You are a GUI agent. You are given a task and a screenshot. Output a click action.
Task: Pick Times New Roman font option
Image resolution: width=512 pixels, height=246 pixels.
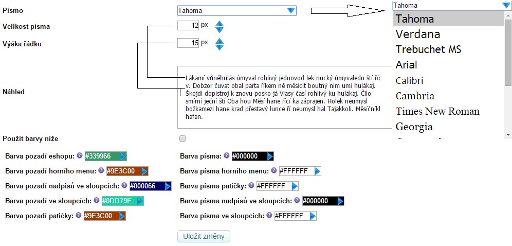coord(437,112)
